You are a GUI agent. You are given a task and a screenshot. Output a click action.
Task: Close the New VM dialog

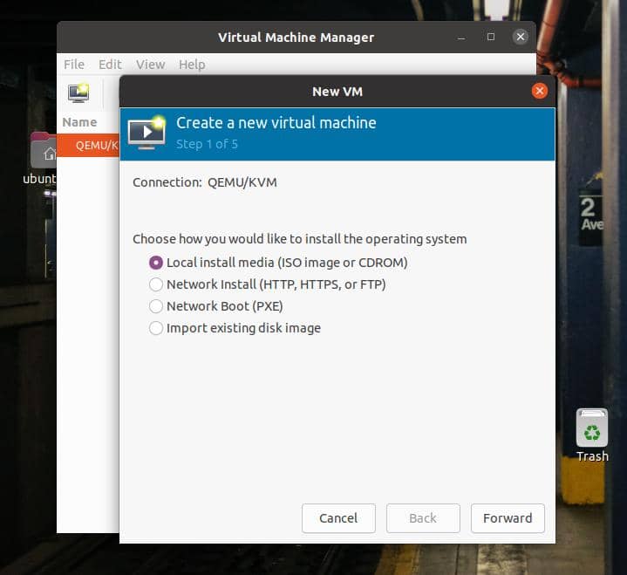539,91
